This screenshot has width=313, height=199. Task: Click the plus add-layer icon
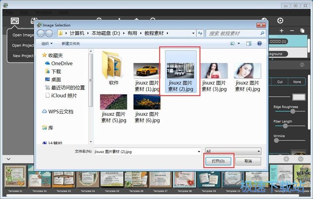(281, 31)
